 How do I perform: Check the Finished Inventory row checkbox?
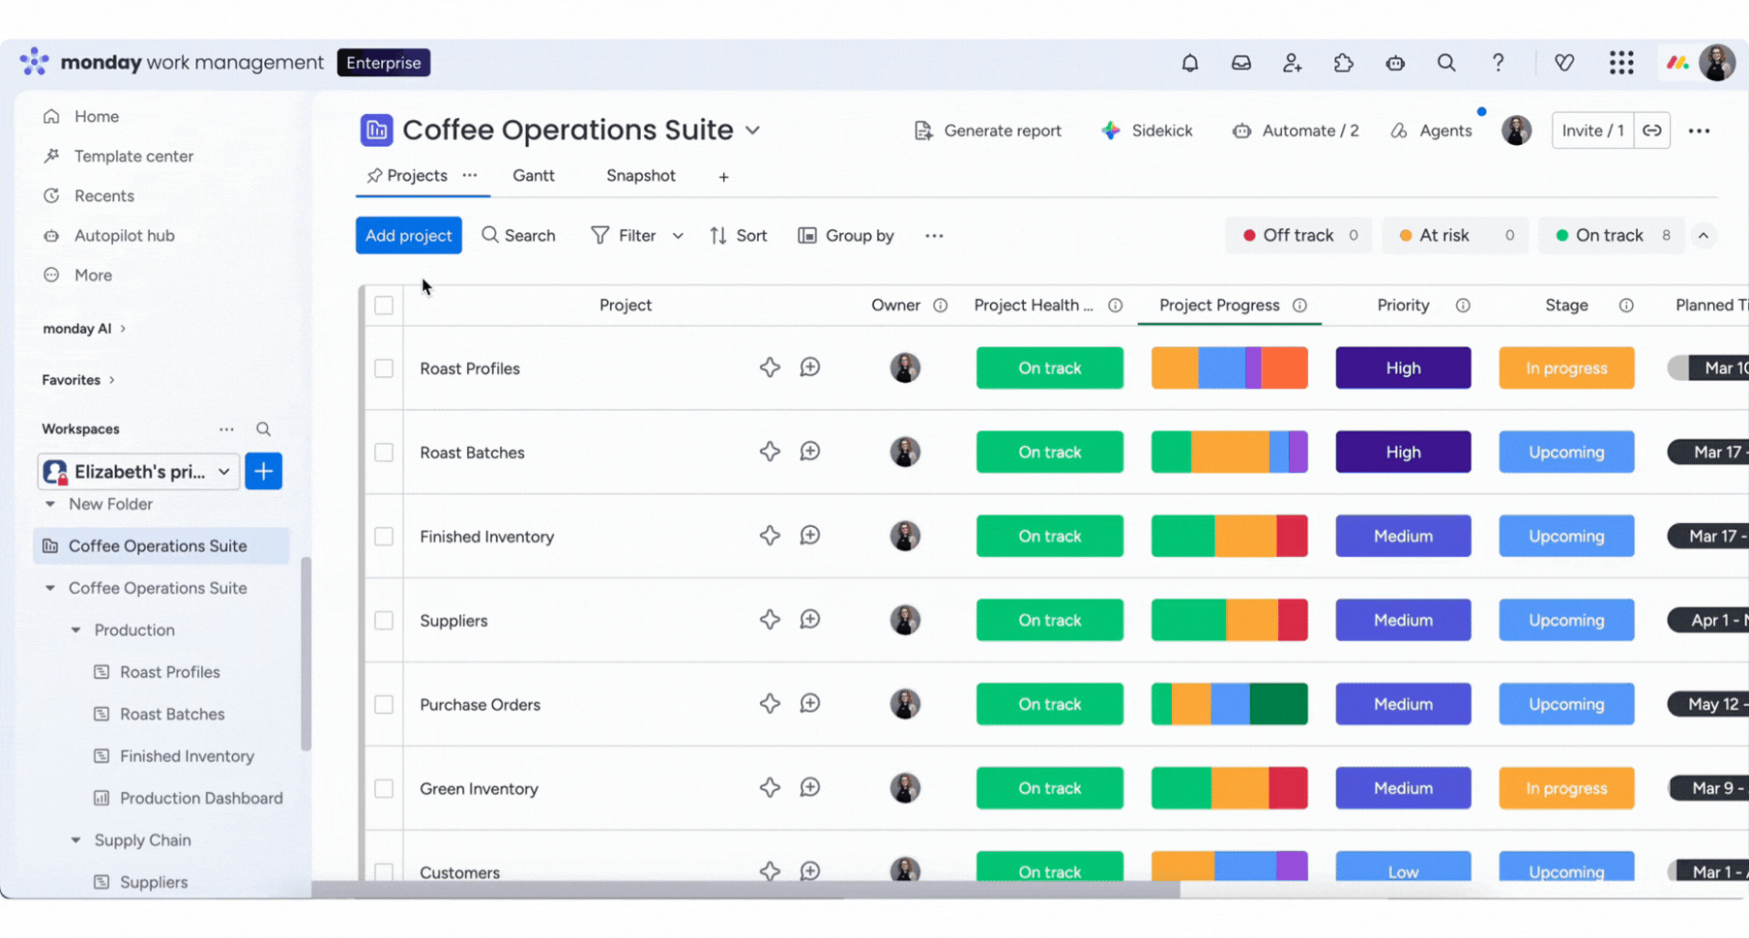[x=384, y=537]
